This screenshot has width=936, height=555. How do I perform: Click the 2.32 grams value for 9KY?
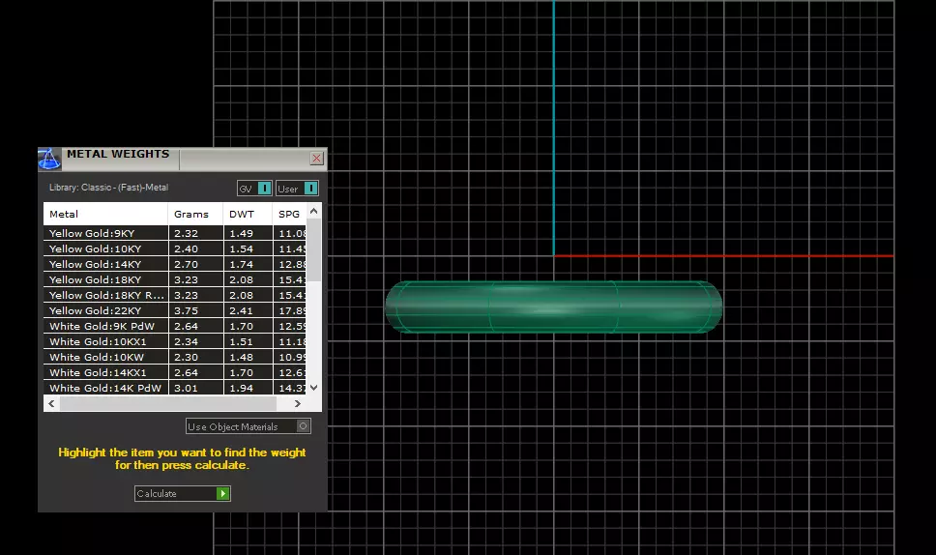tap(187, 233)
